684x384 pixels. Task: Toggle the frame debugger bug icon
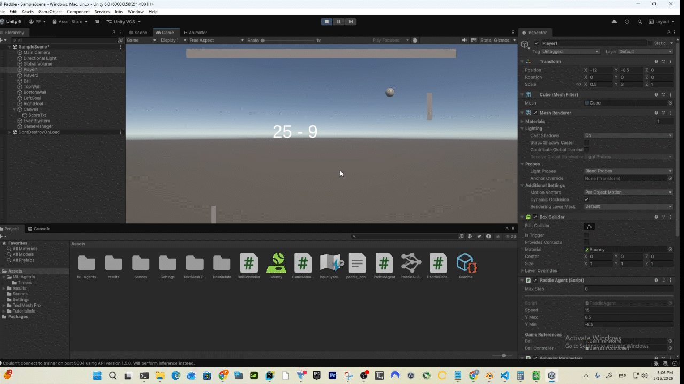415,41
